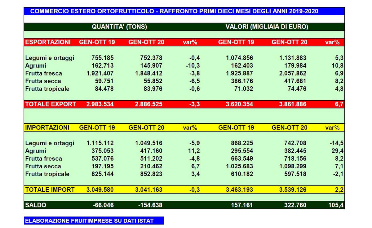The height and width of the screenshot is (228, 372).
Task: Select import Legumi e ortaggi quantity 1.115.112
Action: pyautogui.click(x=100, y=143)
